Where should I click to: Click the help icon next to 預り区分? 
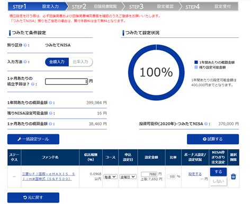pos(25,45)
